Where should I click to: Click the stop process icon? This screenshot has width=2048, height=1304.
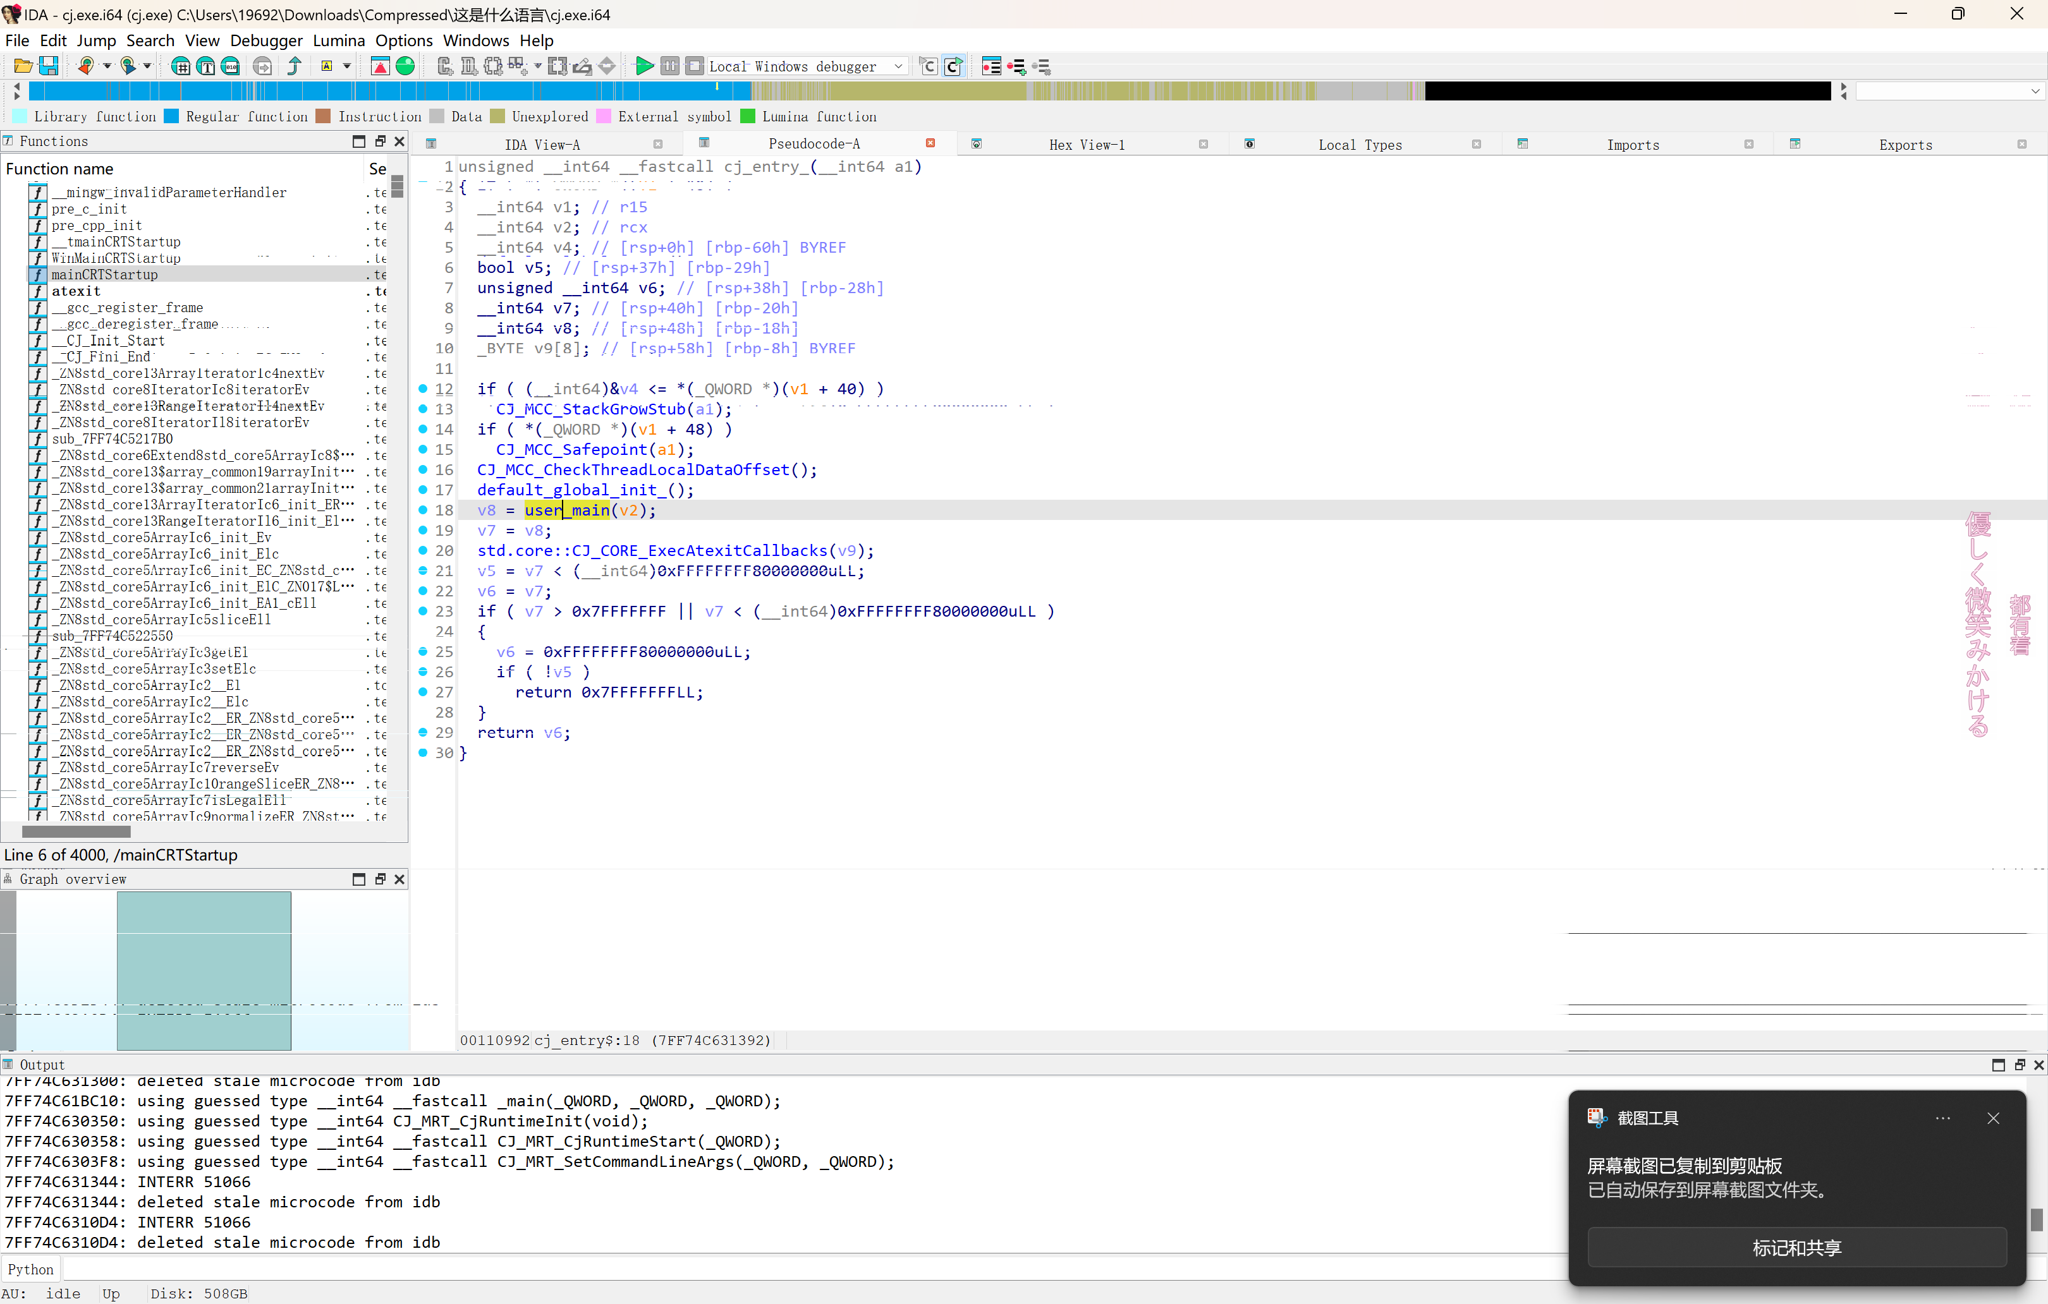point(695,66)
